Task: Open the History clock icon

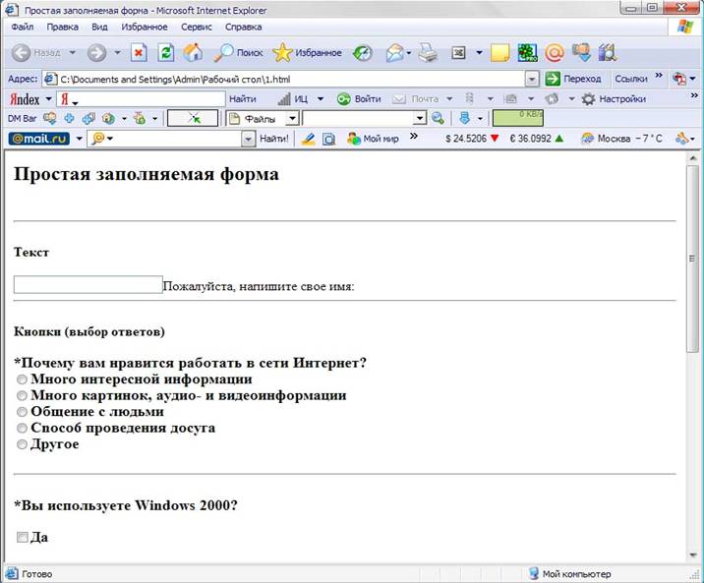Action: click(363, 53)
